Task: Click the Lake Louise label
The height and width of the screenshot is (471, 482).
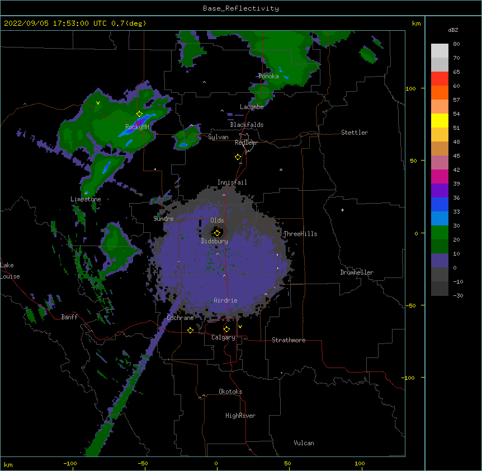Action: (x=10, y=271)
